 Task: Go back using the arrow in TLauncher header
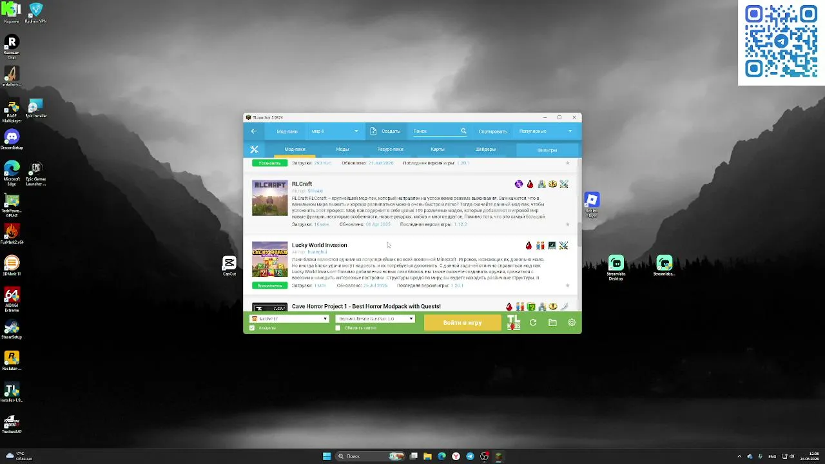254,131
